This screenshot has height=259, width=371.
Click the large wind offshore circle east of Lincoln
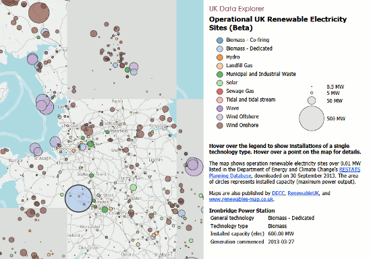(194, 167)
